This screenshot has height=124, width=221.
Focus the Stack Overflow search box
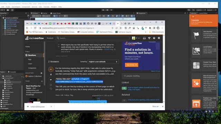pos(93,38)
